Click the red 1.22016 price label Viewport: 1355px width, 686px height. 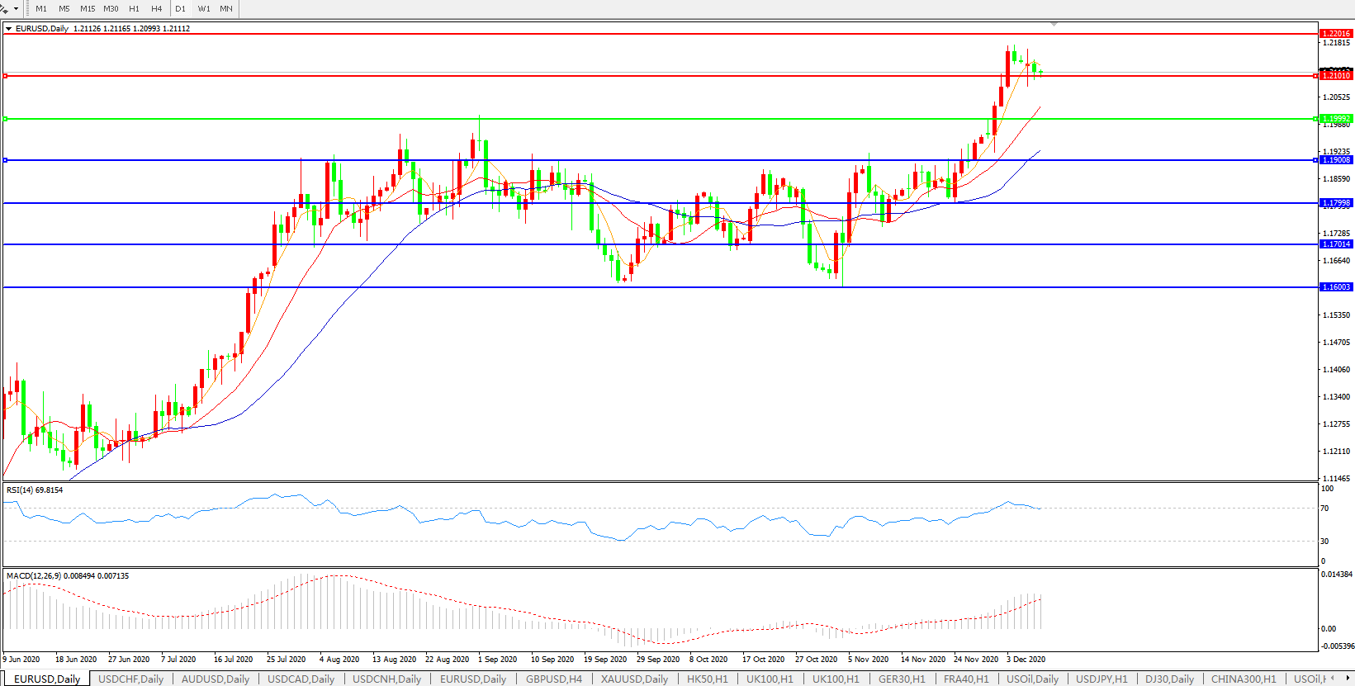pyautogui.click(x=1336, y=34)
